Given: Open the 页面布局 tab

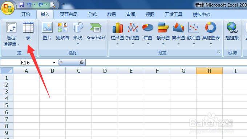Looking at the screenshot, I should pyautogui.click(x=69, y=15).
